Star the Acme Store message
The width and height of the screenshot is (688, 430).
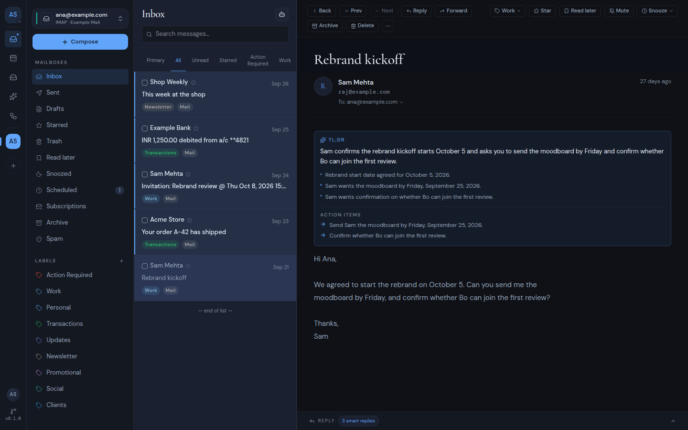(x=190, y=220)
